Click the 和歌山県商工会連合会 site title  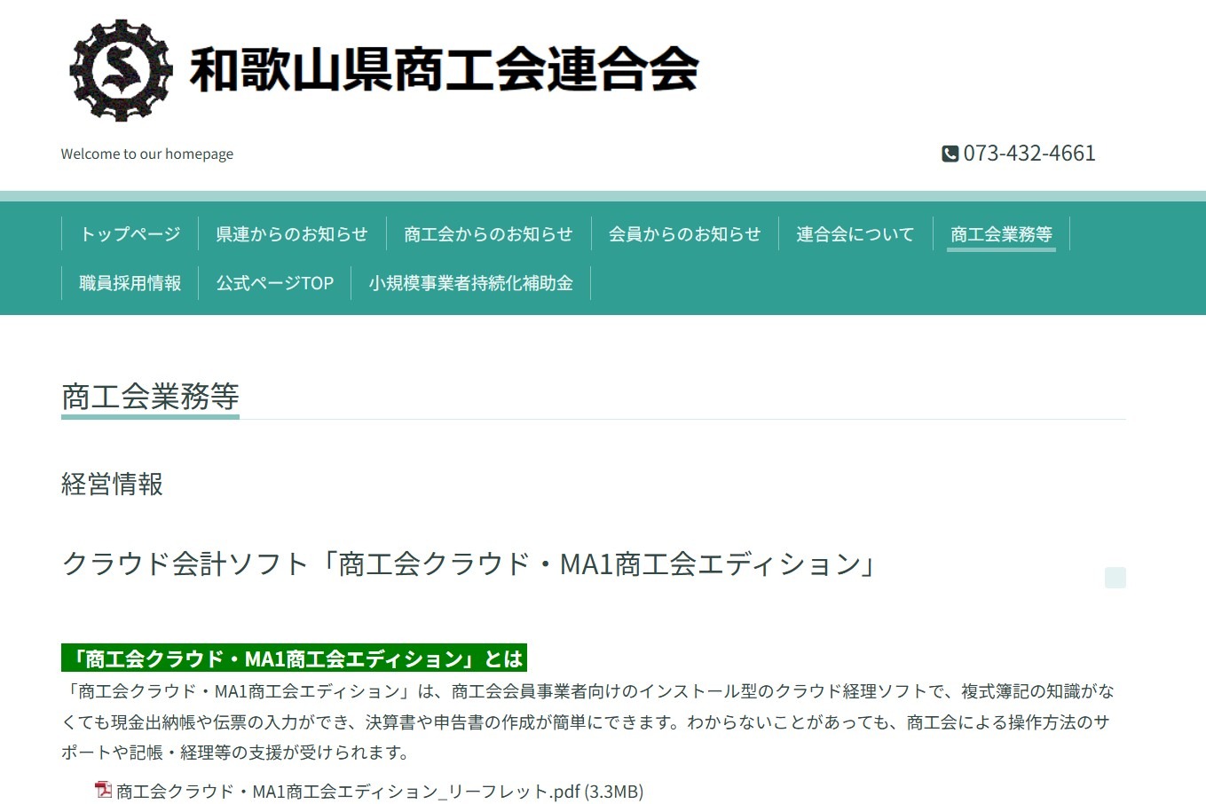point(444,69)
